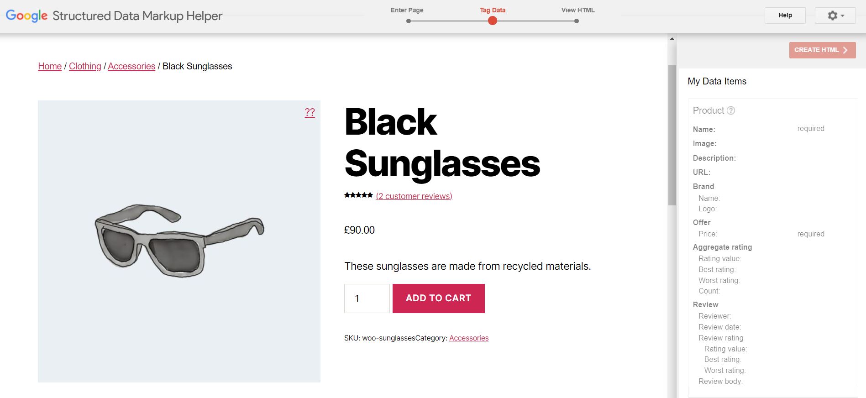Open the 2 customer reviews link

tap(414, 196)
